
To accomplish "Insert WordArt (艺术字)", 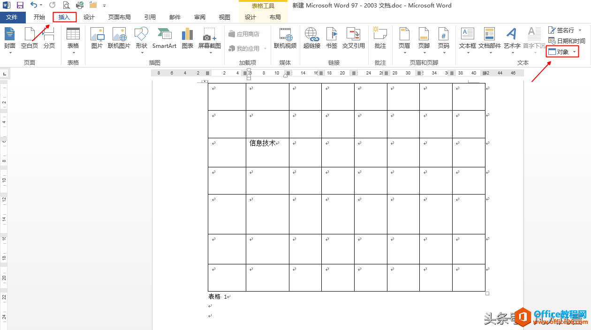I will [x=512, y=41].
